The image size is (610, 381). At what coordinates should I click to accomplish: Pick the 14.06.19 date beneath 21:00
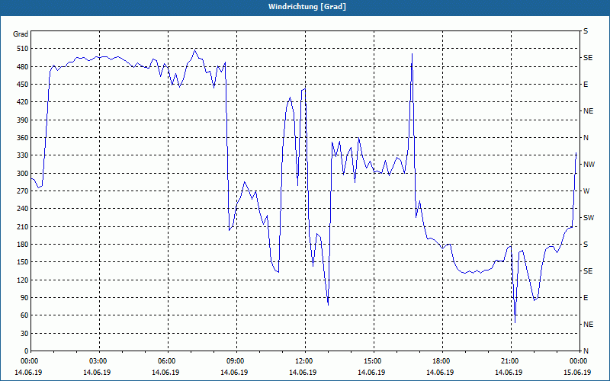pos(509,372)
